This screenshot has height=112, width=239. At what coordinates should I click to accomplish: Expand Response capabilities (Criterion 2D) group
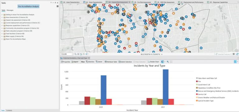coord(2,25)
